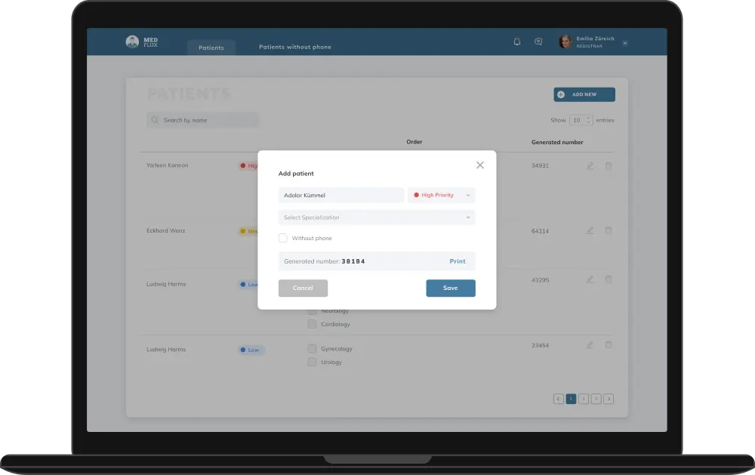This screenshot has width=755, height=475.
Task: Close the Add patient dialog
Action: (479, 165)
